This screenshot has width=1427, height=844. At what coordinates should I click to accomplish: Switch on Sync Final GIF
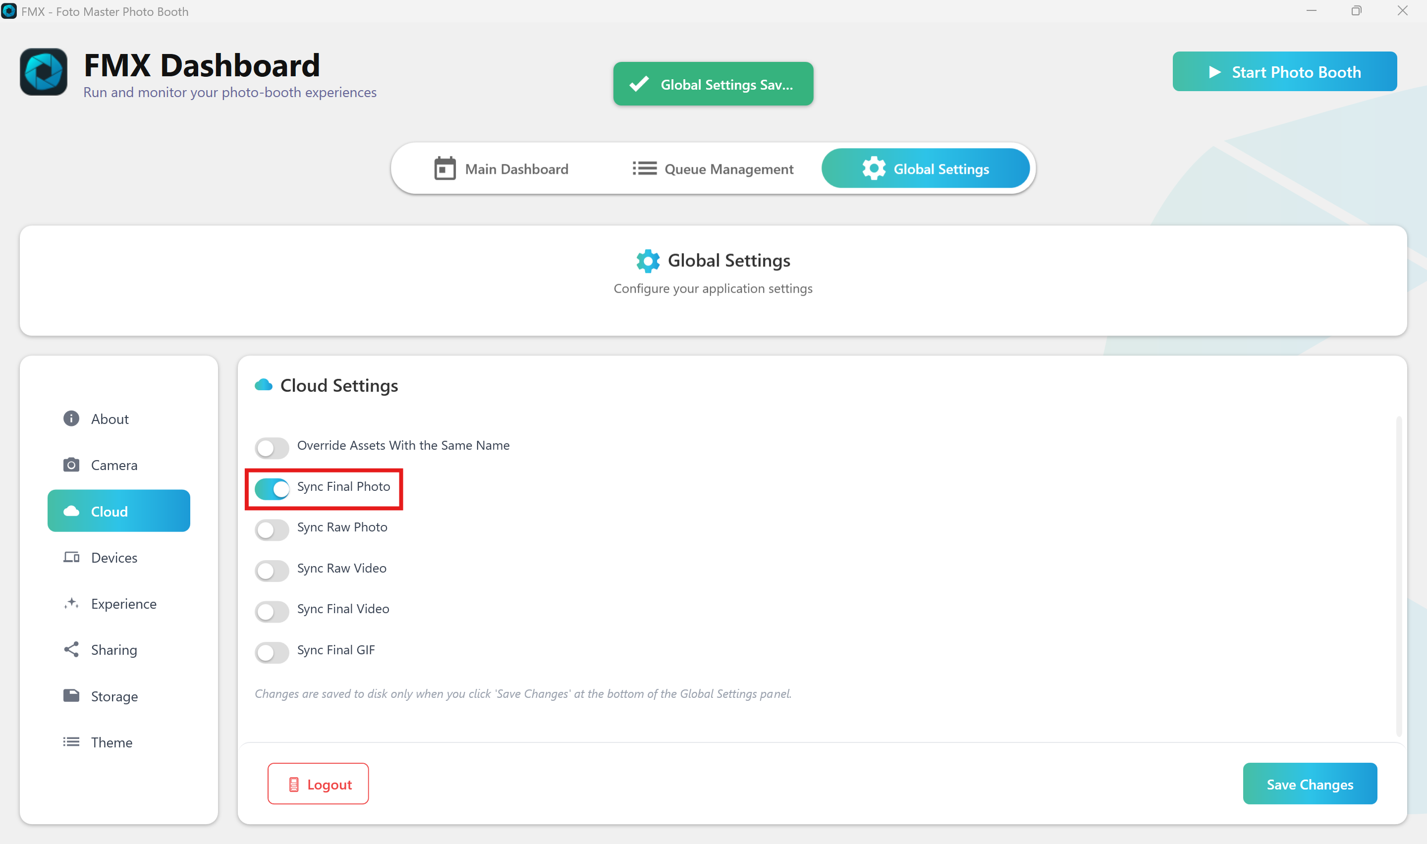pos(272,652)
